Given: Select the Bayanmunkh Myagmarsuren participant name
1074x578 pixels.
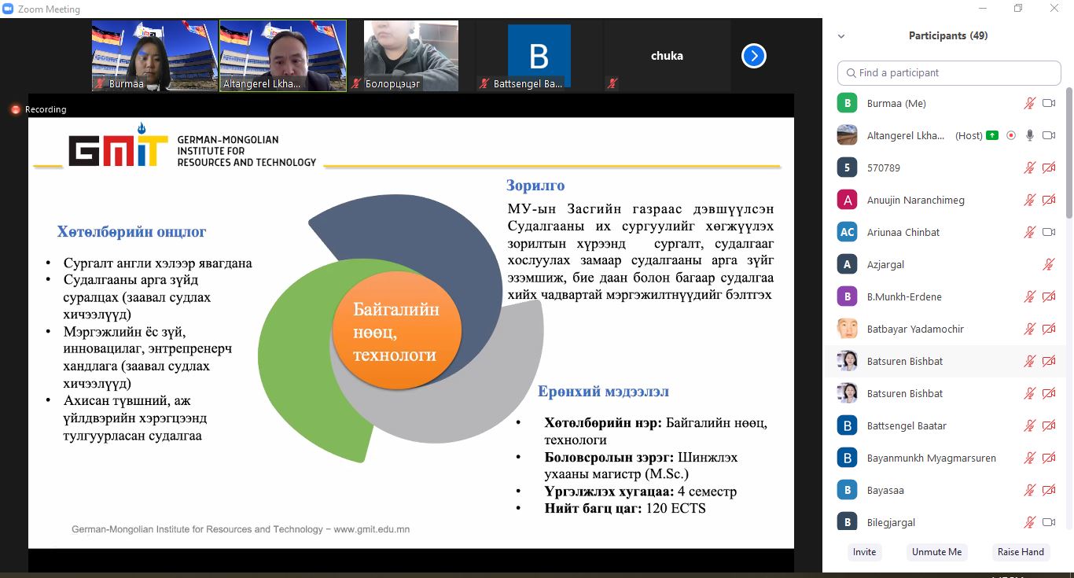Looking at the screenshot, I should (x=932, y=458).
